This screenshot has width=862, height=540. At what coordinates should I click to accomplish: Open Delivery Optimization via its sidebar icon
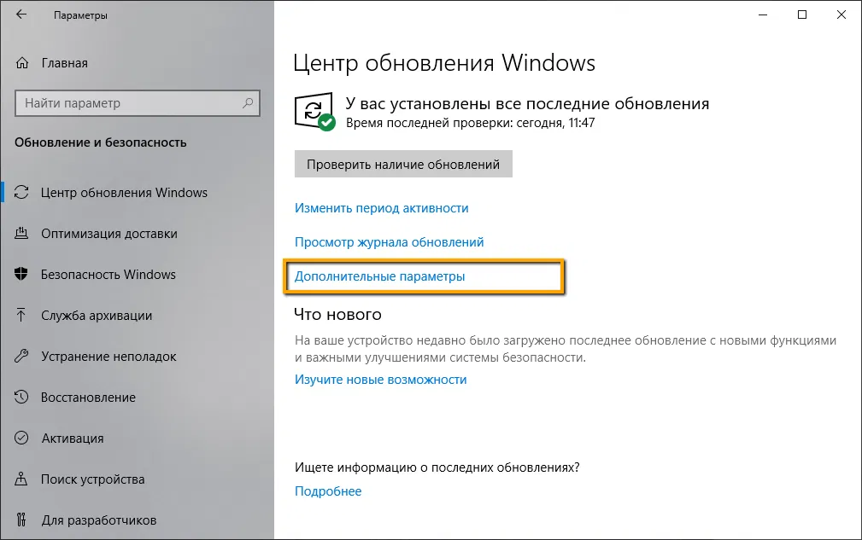(21, 234)
